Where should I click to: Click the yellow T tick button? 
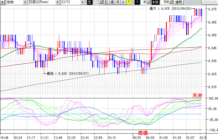pos(129,2)
